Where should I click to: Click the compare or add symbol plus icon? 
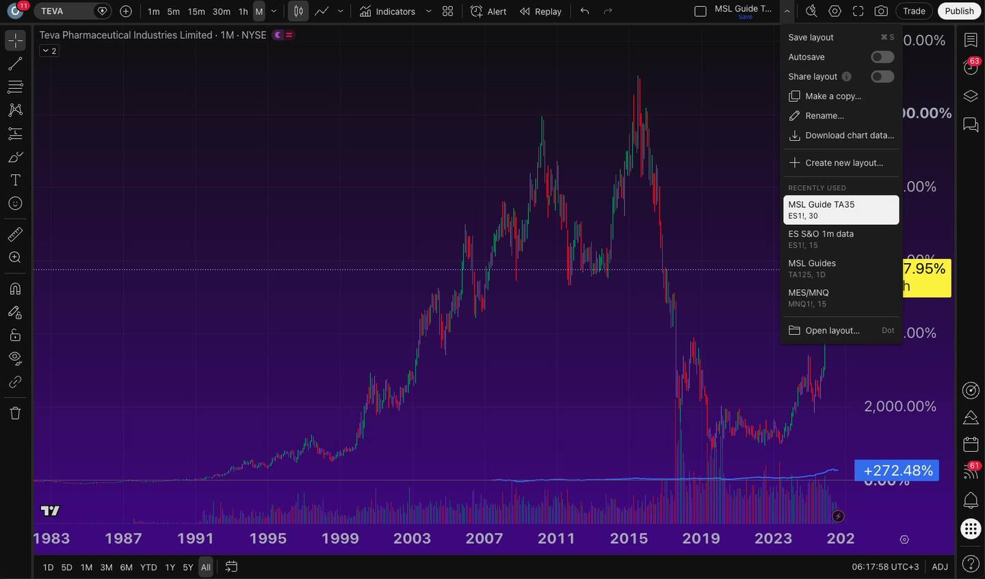[x=126, y=11]
